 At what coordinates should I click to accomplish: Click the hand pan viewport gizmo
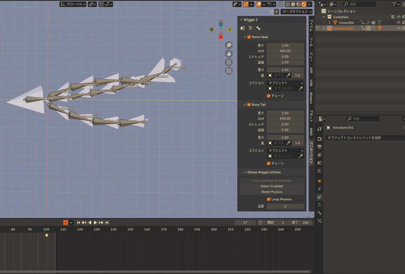(x=229, y=54)
